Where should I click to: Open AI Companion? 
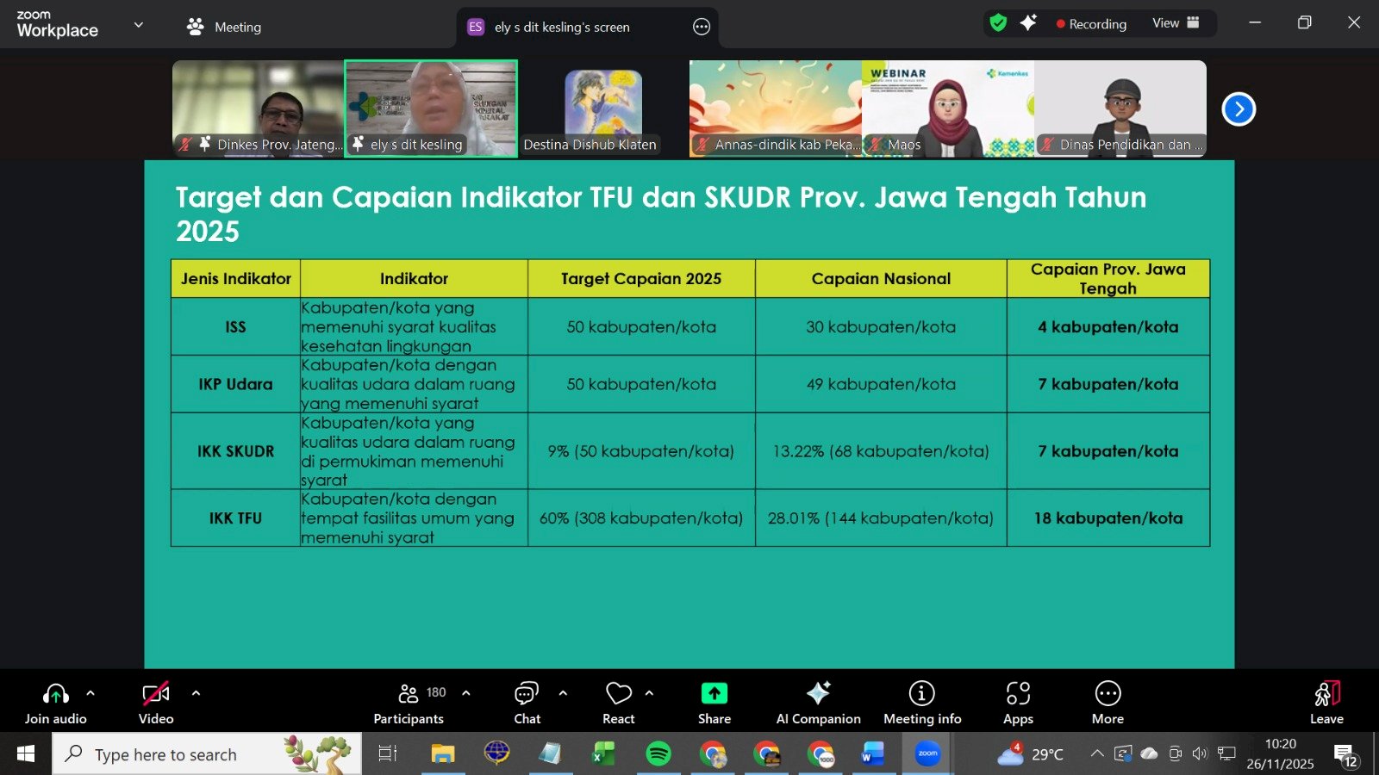[818, 703]
